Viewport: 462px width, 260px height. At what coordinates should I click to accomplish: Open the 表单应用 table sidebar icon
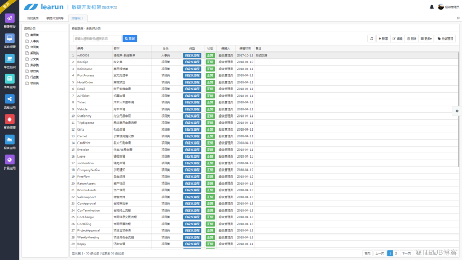point(9,79)
